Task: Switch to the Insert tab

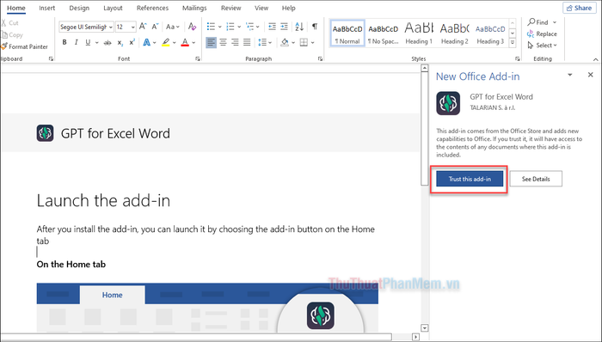Action: pyautogui.click(x=46, y=8)
